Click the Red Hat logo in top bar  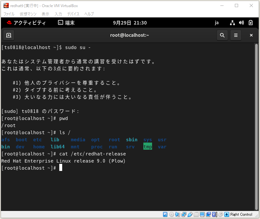click(x=9, y=23)
